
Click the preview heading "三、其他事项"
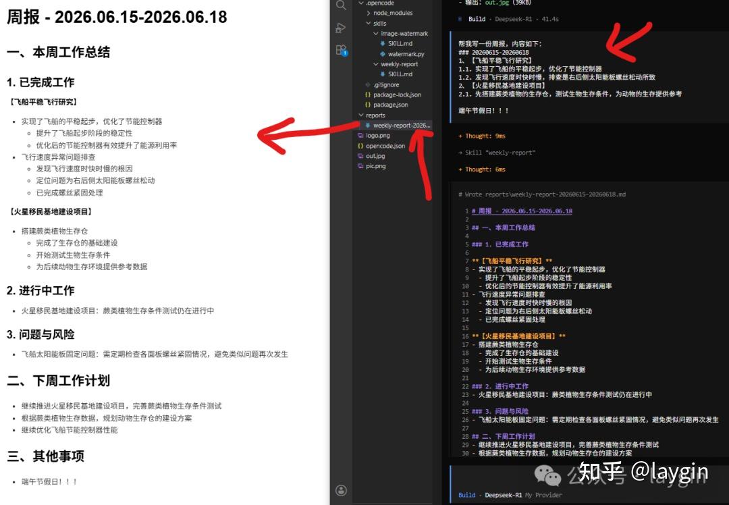[x=46, y=456]
